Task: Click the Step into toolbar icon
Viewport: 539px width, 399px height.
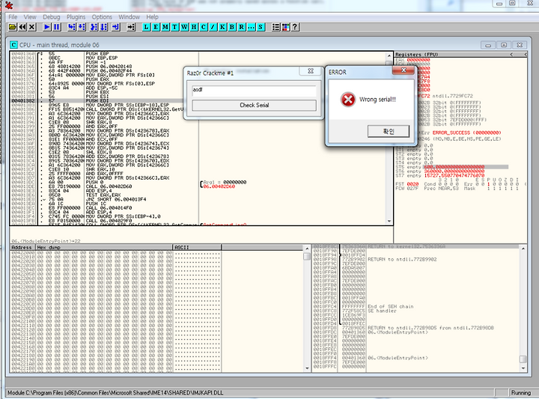Action: [x=72, y=27]
